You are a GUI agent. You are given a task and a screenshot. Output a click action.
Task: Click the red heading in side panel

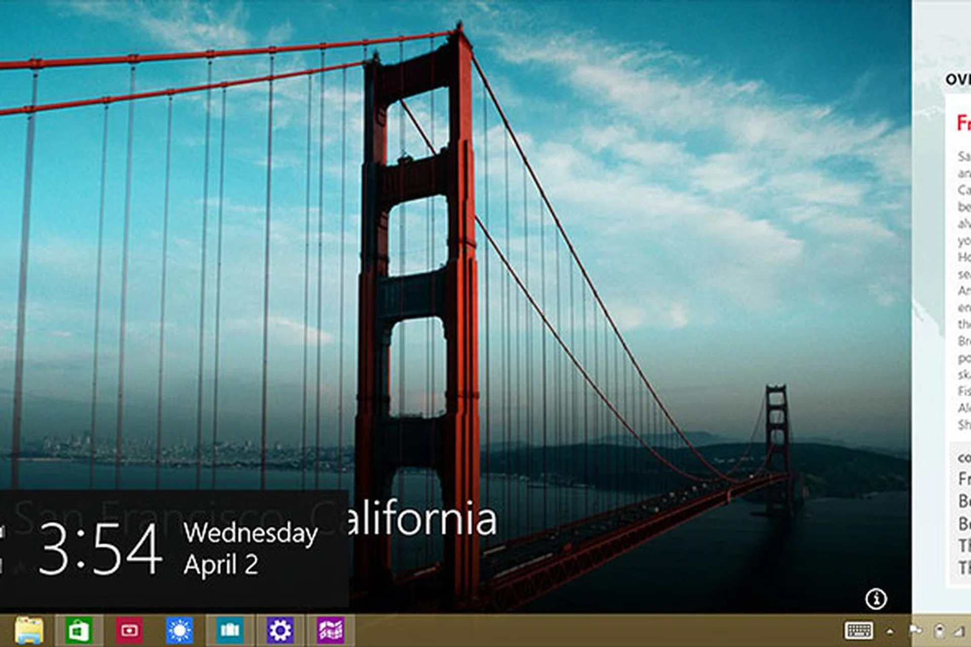click(x=962, y=123)
